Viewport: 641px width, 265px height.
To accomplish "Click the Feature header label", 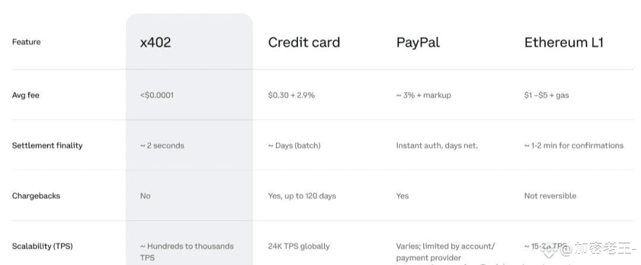I will coord(26,42).
